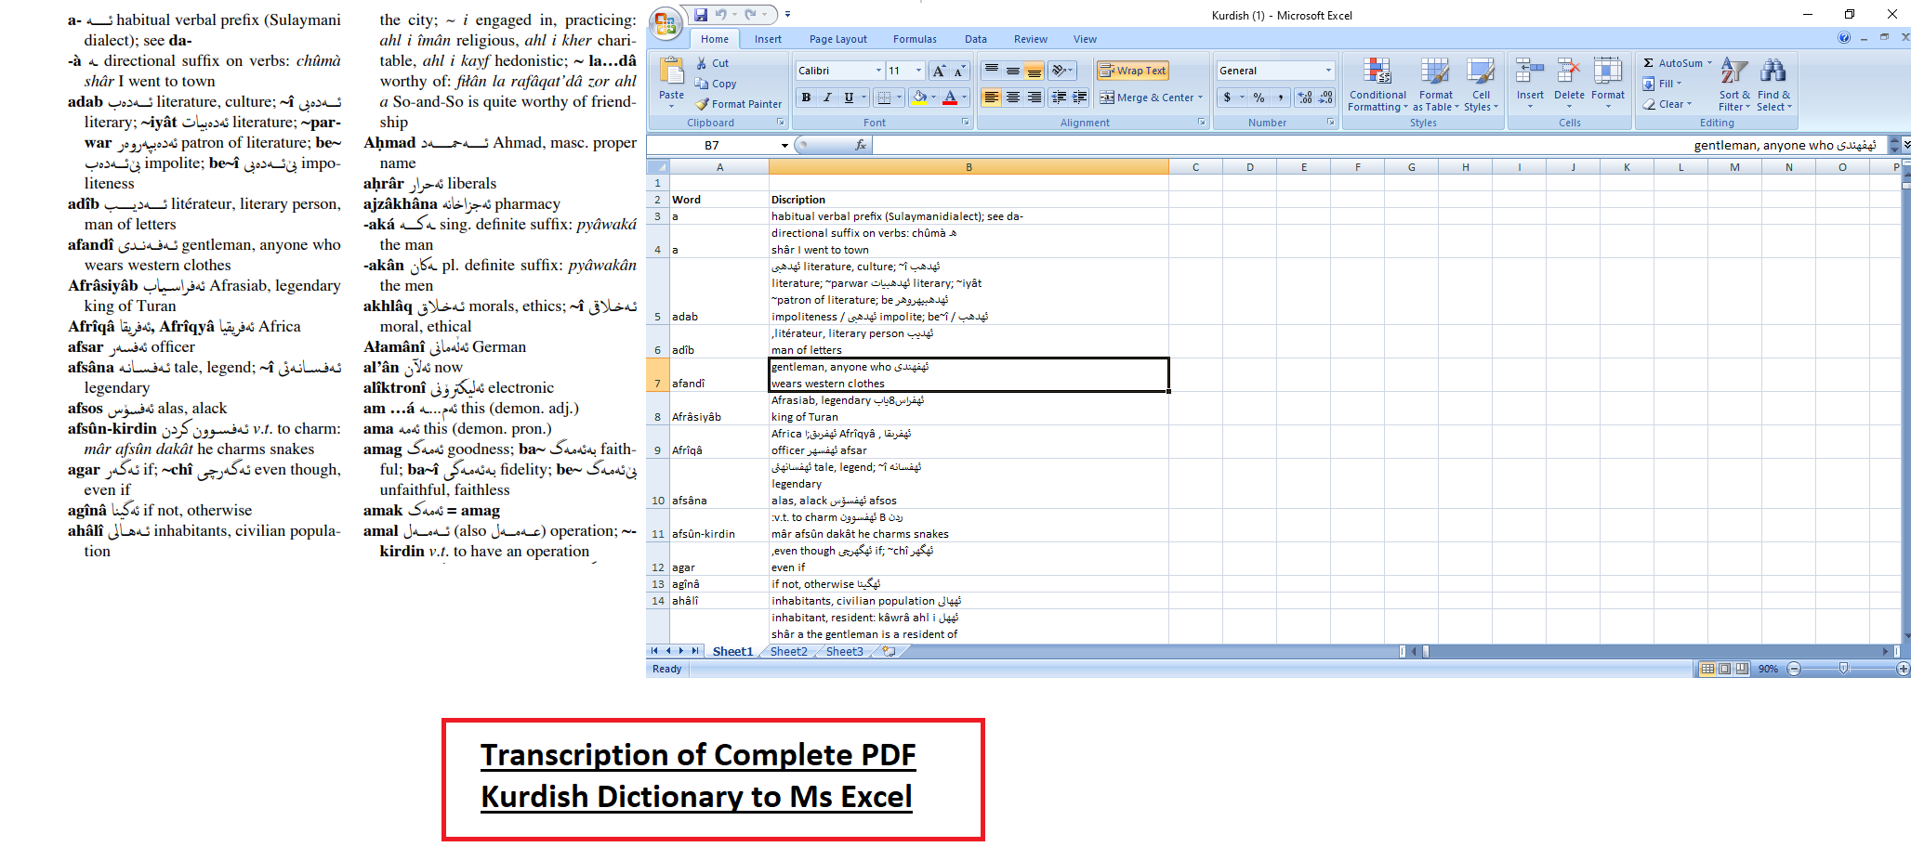Decrease decimal places

pyautogui.click(x=1325, y=98)
